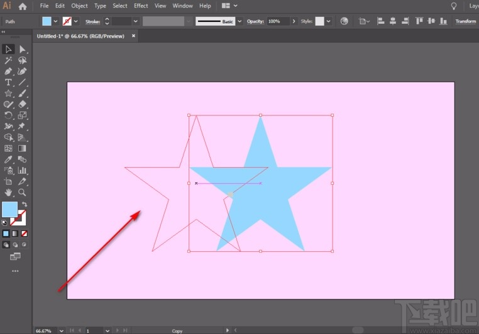Open the View menu
The image size is (479, 334).
pos(160,6)
